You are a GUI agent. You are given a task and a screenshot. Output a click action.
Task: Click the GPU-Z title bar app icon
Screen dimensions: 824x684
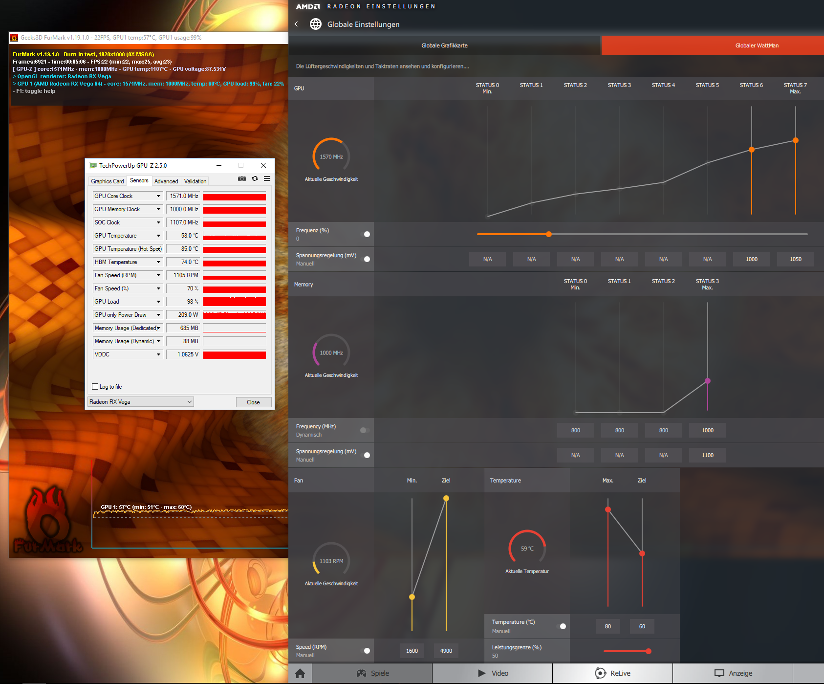tap(93, 166)
